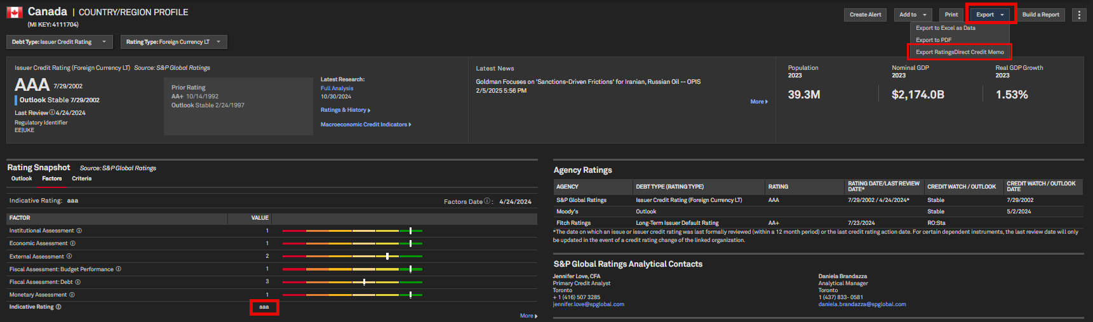Open the Rating Type dropdown
1093x322 pixels.
point(173,42)
